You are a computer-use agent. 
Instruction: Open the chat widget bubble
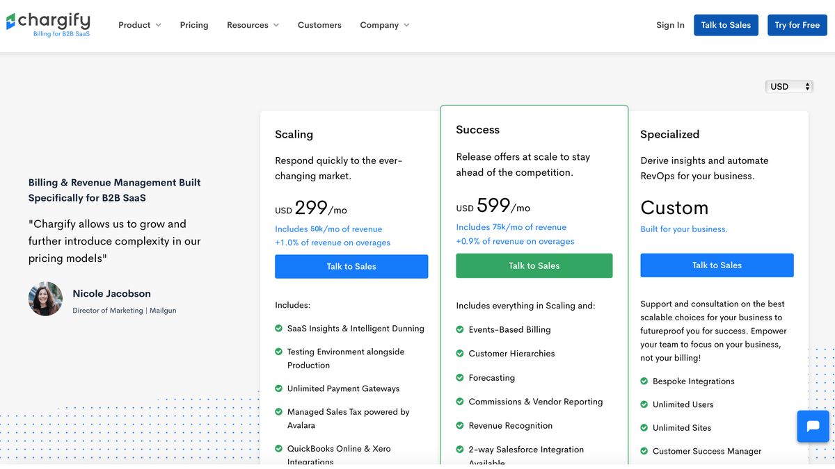point(813,426)
